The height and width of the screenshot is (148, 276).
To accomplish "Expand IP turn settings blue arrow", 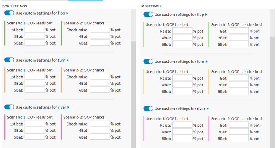I will click(207, 62).
